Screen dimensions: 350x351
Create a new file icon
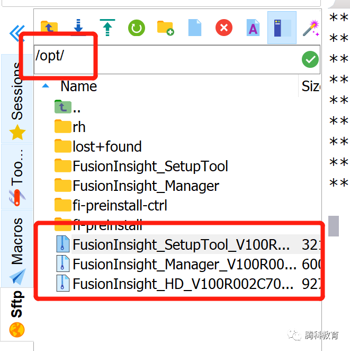195,28
